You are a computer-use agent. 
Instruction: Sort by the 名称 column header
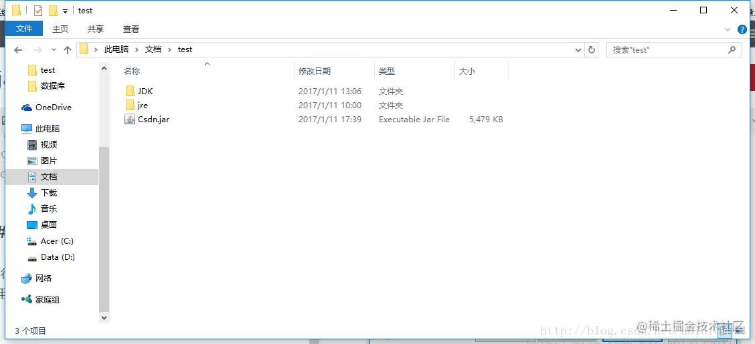coord(131,71)
